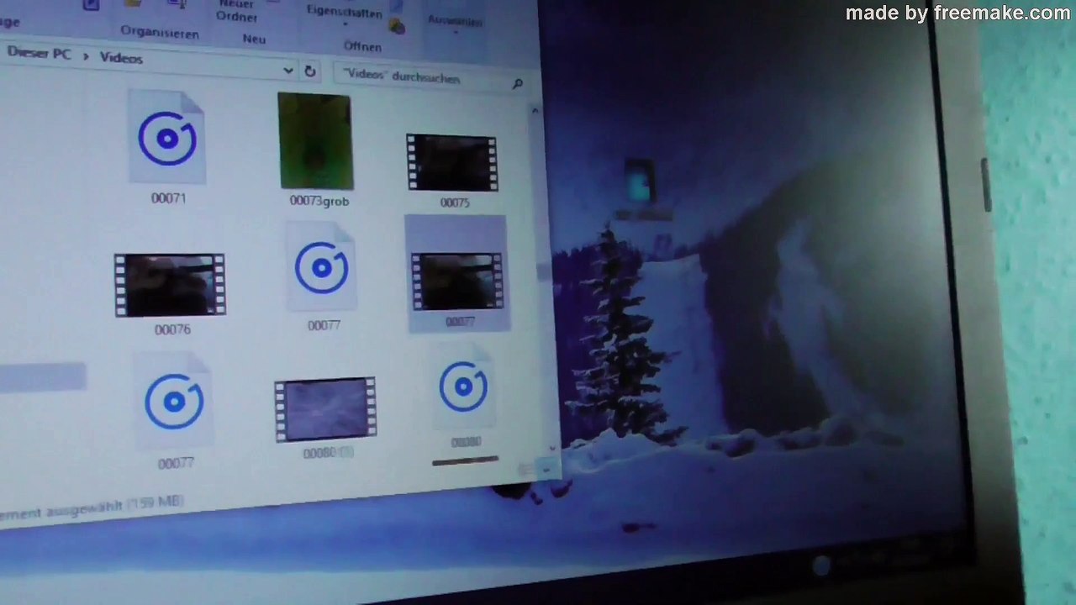Select the 00080 video thumbnail
The image size is (1076, 605).
[325, 409]
